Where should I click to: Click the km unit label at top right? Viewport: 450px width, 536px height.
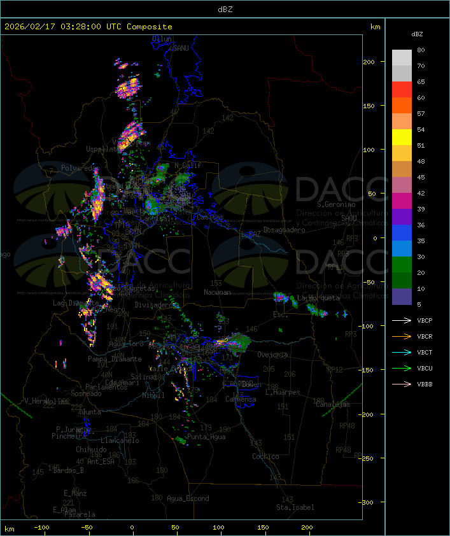375,27
